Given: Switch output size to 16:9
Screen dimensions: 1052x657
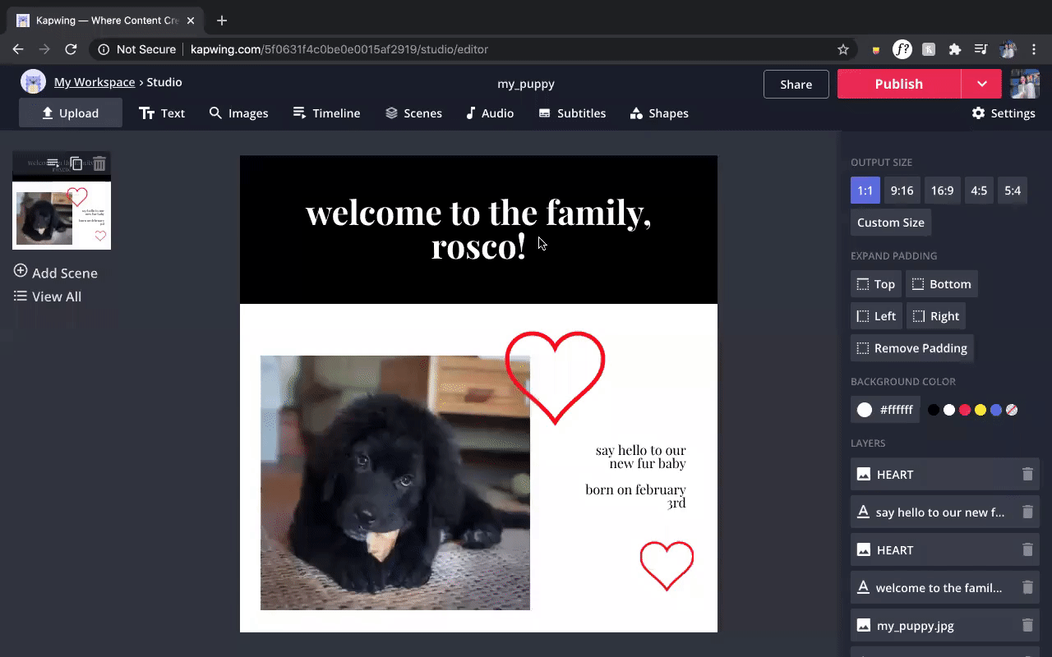Looking at the screenshot, I should [x=942, y=190].
